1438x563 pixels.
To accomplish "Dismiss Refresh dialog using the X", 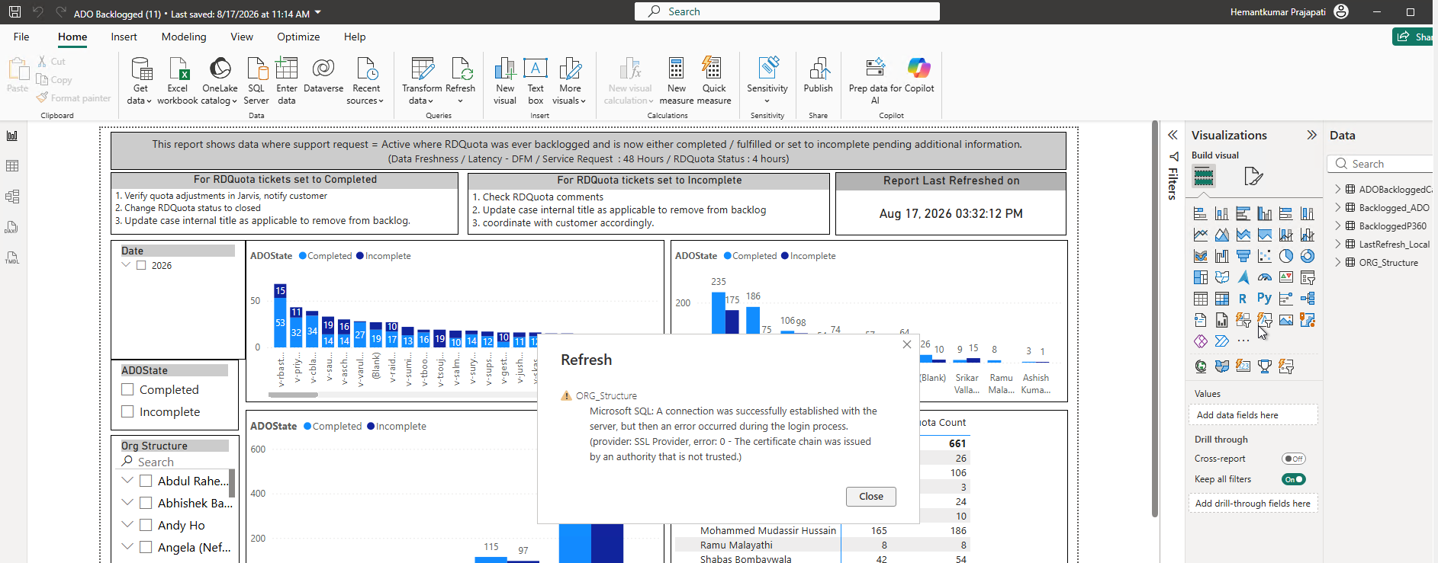I will 907,344.
